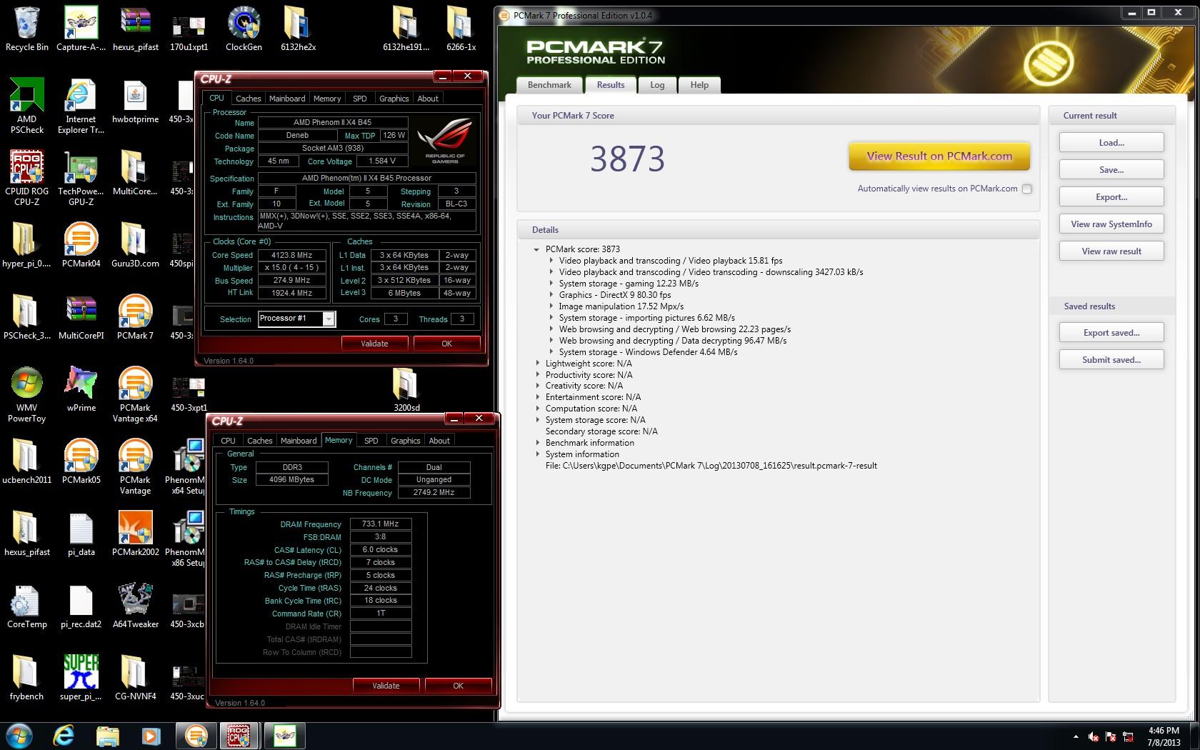Open the frybench folder icon
The image size is (1200, 750).
pos(26,678)
